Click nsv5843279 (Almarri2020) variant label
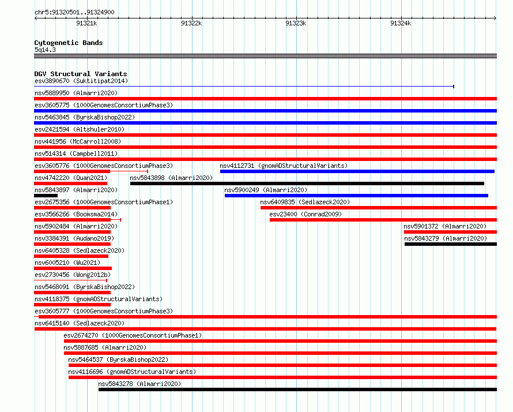Image resolution: width=513 pixels, height=412 pixels. point(446,238)
